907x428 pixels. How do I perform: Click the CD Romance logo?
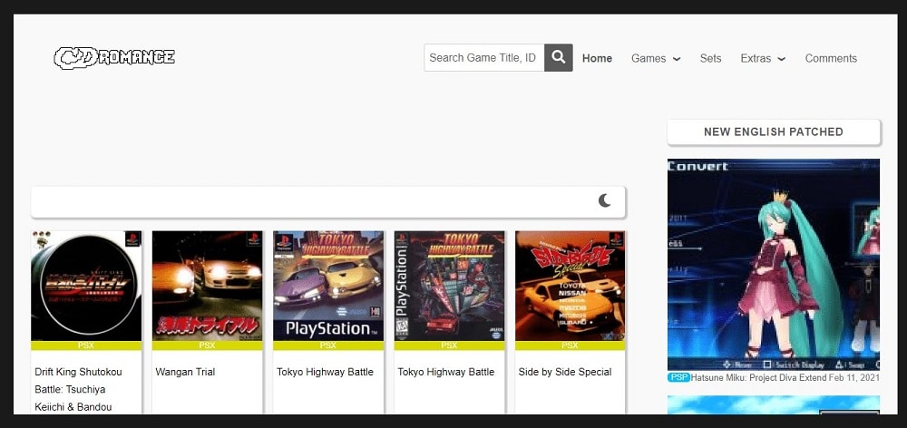pos(114,57)
